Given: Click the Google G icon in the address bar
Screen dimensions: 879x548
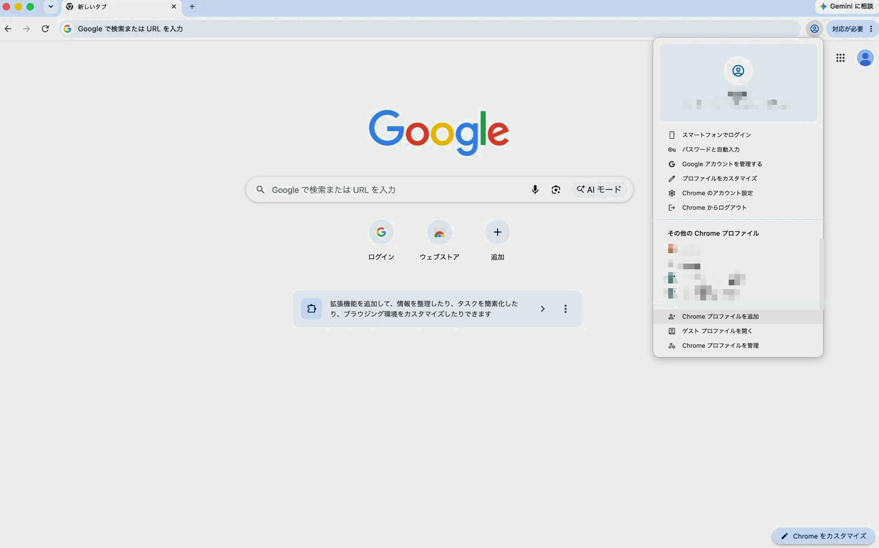Looking at the screenshot, I should coord(68,29).
